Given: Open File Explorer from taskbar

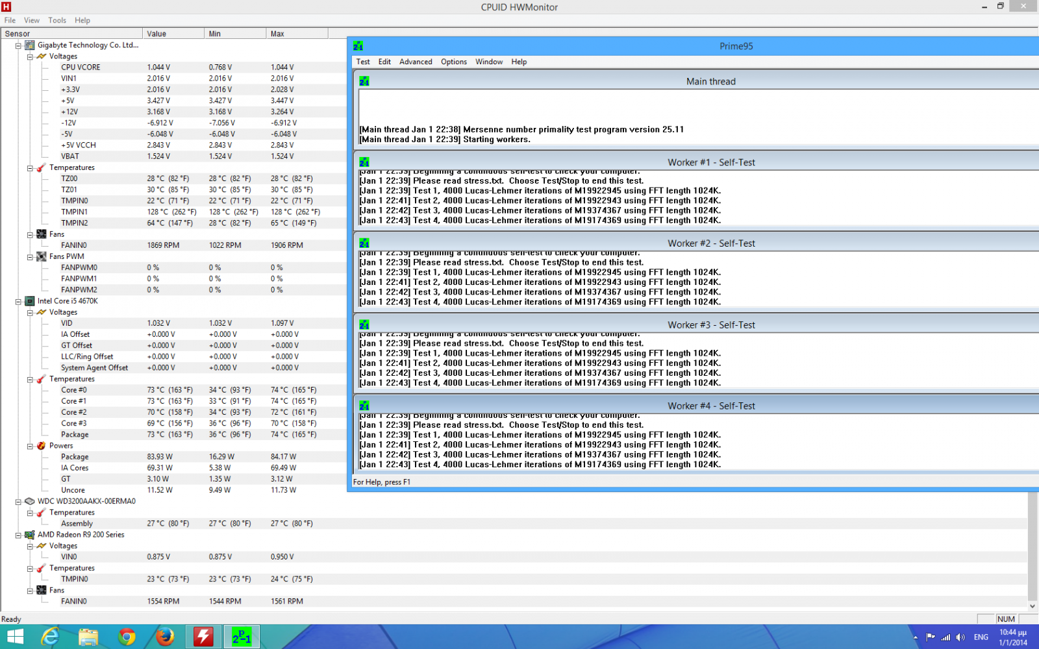Looking at the screenshot, I should pyautogui.click(x=88, y=637).
